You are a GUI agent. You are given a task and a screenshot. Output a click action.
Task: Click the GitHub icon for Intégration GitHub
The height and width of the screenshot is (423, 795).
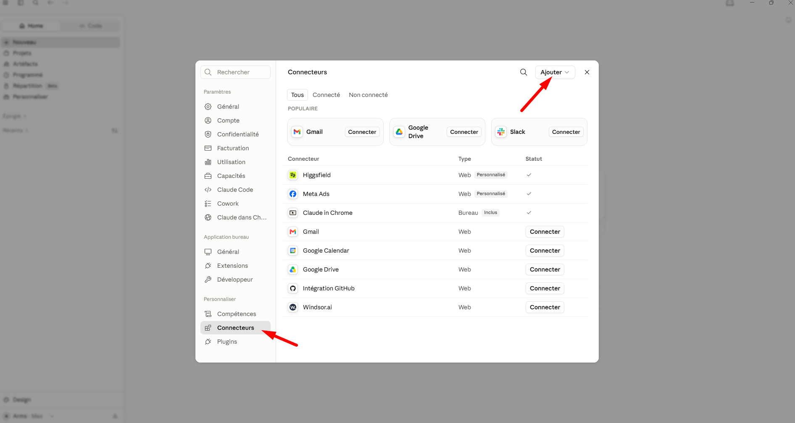click(x=293, y=288)
